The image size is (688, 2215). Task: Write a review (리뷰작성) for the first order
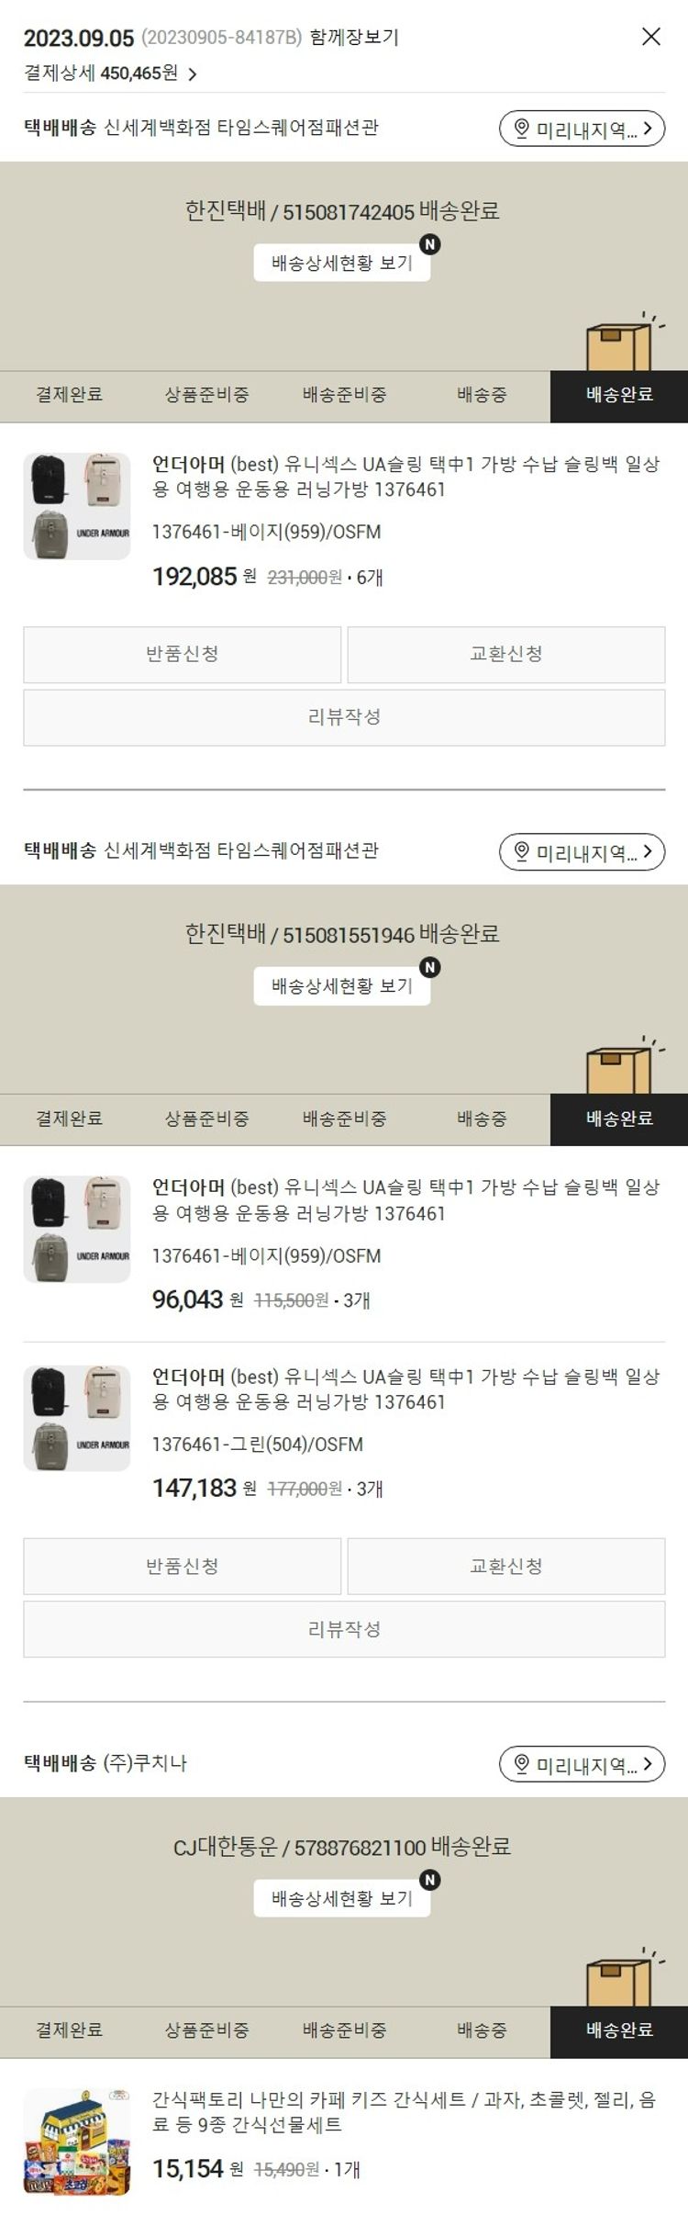click(x=344, y=717)
